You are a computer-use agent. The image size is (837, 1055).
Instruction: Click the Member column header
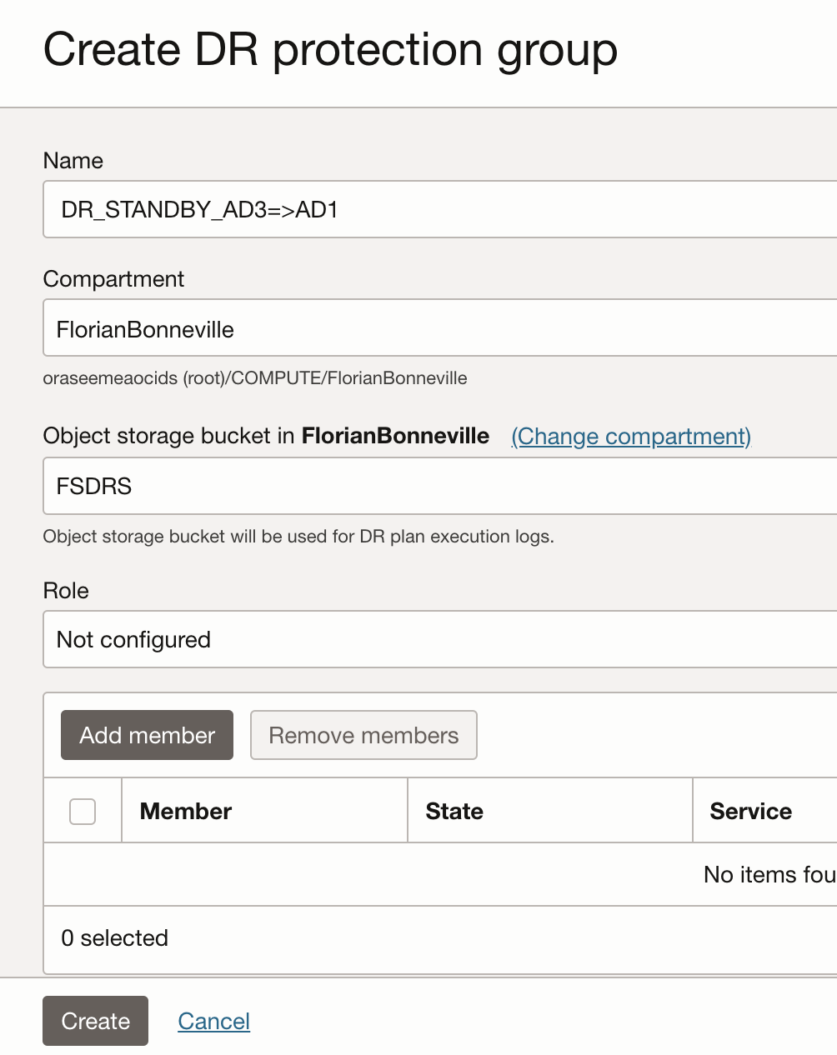[186, 811]
